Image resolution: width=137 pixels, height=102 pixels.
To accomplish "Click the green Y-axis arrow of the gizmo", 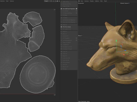I will [116, 41].
